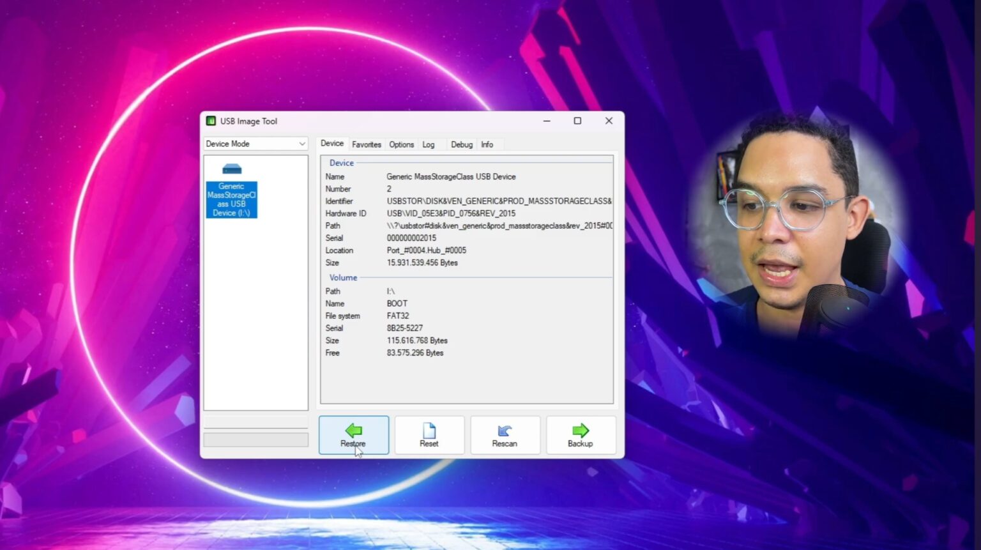Screen dimensions: 981x550
Task: Switch to the Debug tab
Action: pyautogui.click(x=461, y=144)
